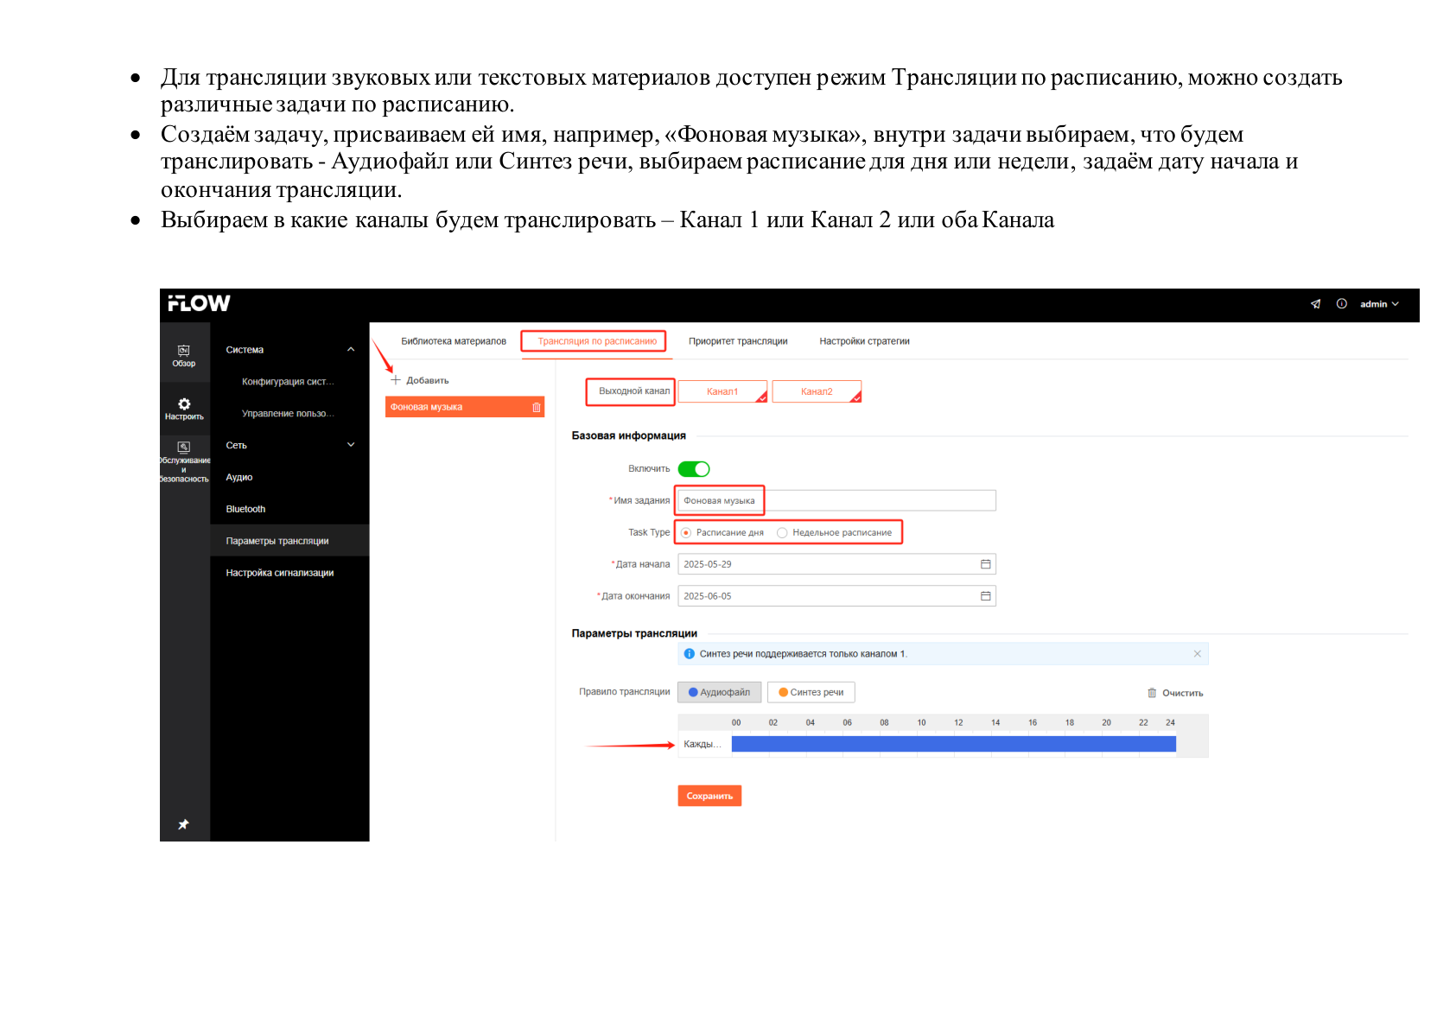The image size is (1456, 1029).
Task: Delete the Фоновая музыка task with trash icon
Action: tap(536, 407)
